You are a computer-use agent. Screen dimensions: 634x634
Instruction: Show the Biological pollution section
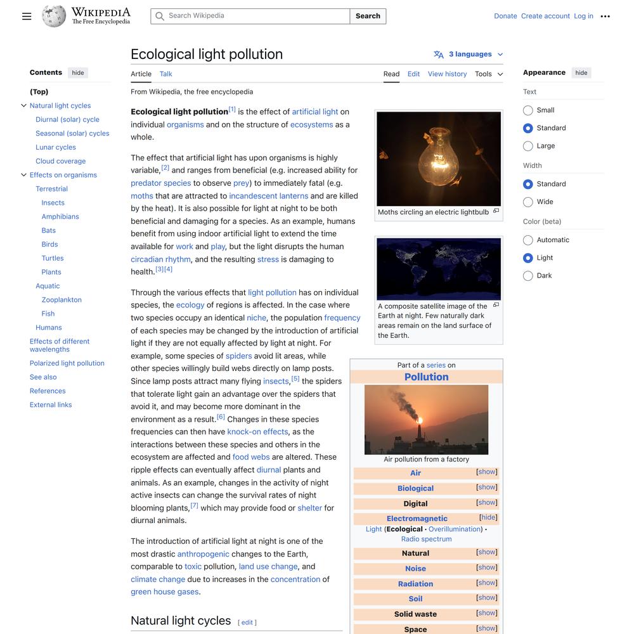pos(487,487)
